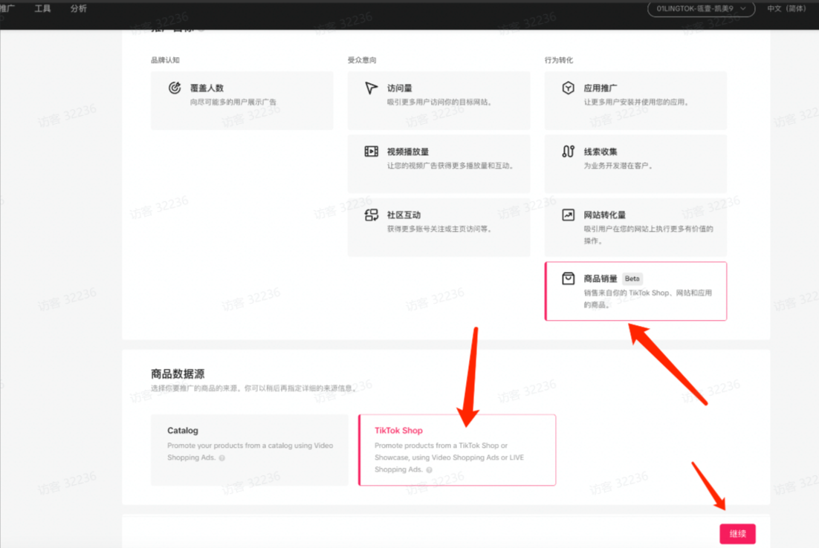
Task: Open the 推广 menu
Action: coord(7,9)
